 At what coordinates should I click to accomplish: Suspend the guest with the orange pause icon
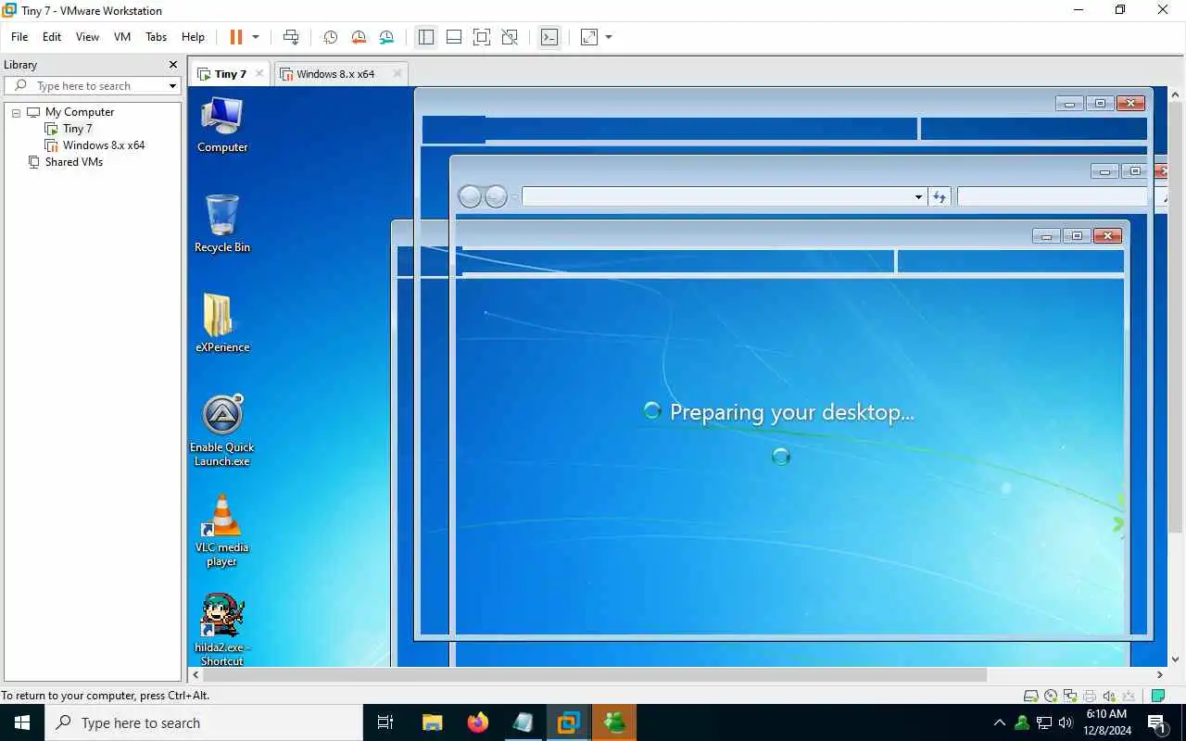click(x=235, y=37)
